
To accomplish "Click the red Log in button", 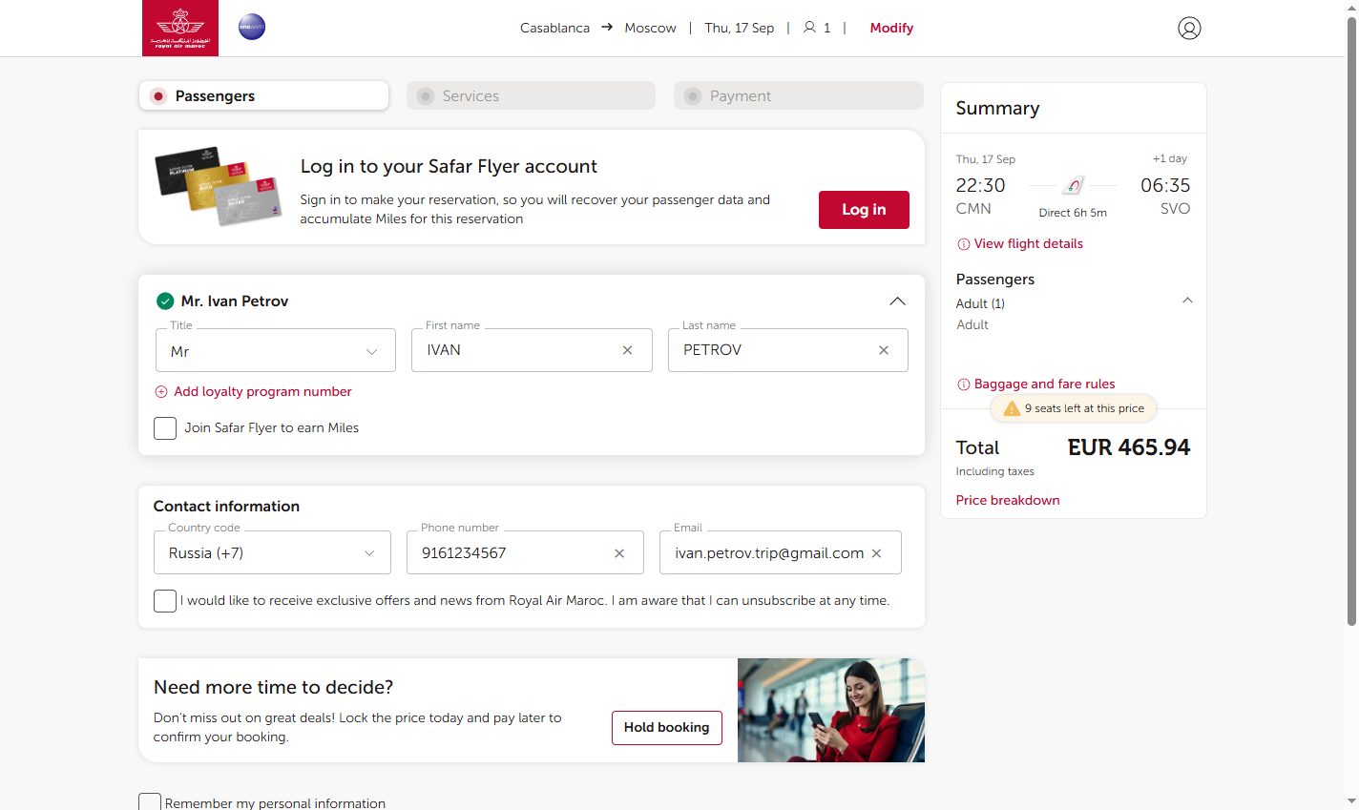I will tap(864, 210).
